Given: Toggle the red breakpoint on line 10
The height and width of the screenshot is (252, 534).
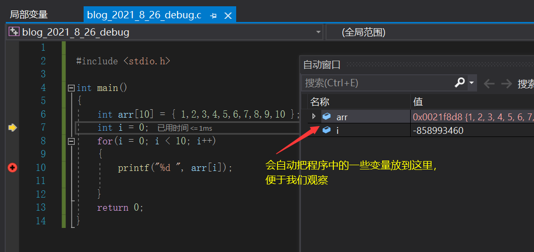Looking at the screenshot, I should (x=13, y=167).
